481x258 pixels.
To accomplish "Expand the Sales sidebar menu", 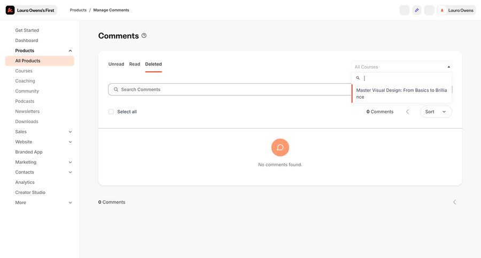I will coord(70,132).
